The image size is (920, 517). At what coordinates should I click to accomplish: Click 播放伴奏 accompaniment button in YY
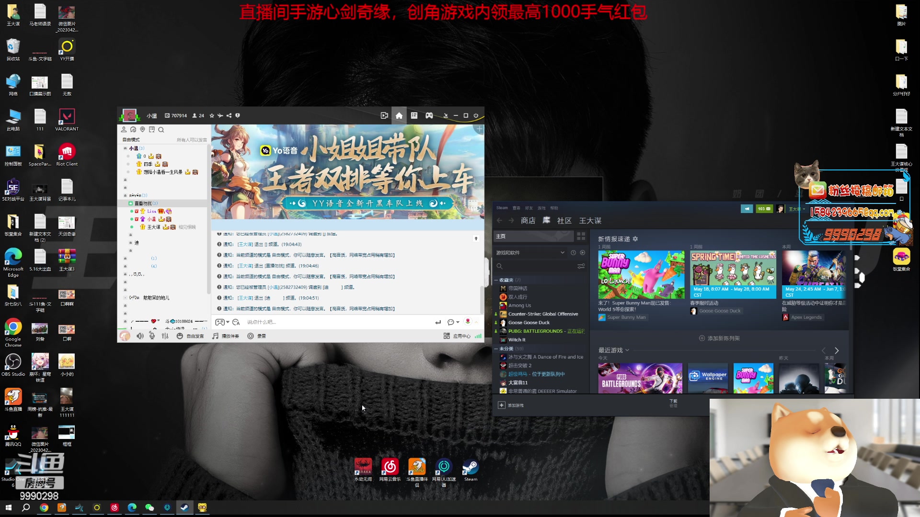[x=226, y=336]
